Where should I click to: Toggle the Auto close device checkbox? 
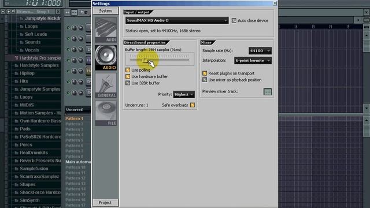pos(234,21)
